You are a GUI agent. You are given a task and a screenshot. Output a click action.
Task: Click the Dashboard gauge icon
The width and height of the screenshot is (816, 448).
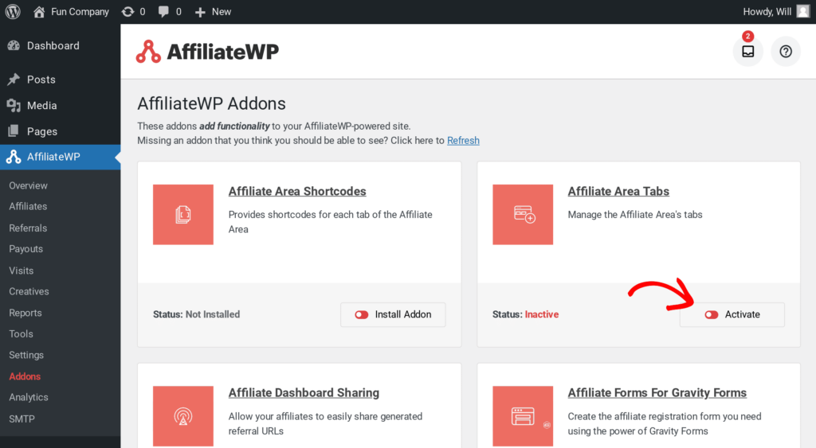coord(14,45)
